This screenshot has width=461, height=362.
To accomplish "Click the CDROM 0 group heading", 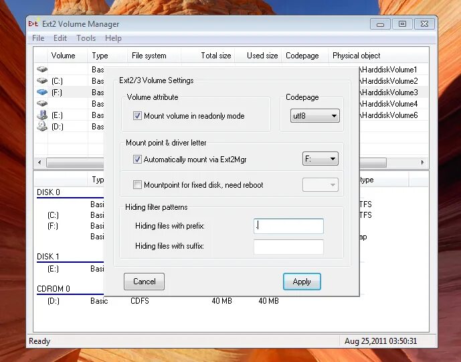I will 54,289.
